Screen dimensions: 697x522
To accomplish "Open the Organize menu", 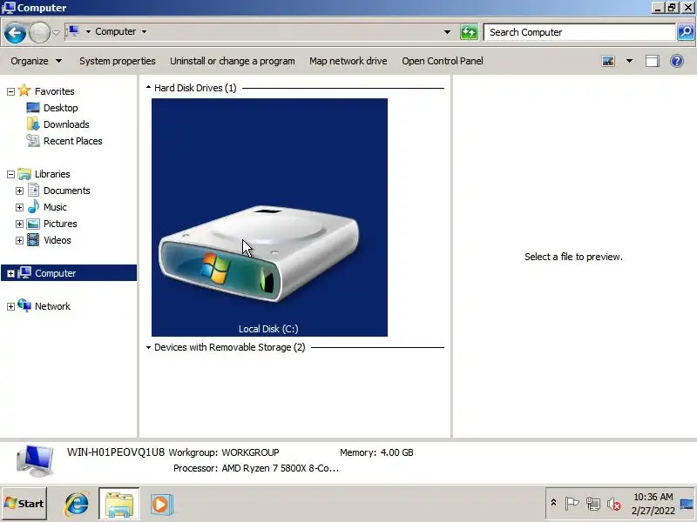I will point(36,61).
